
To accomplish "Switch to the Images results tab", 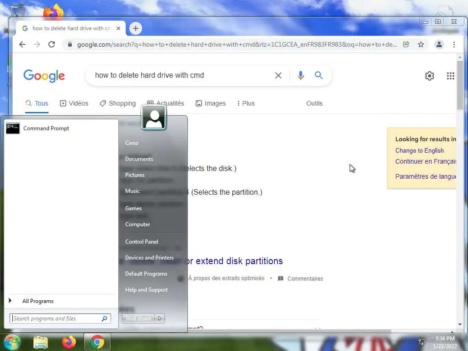I will point(210,103).
